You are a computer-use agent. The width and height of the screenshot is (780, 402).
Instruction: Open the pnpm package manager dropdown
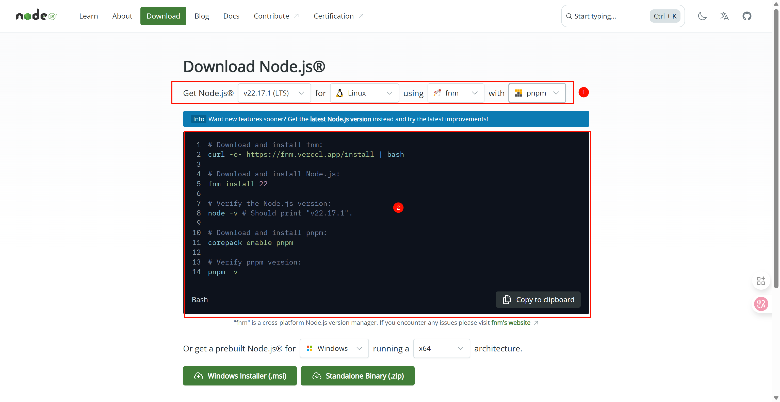coord(537,93)
